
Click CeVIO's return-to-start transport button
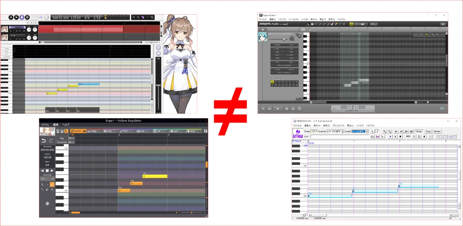click(11, 17)
